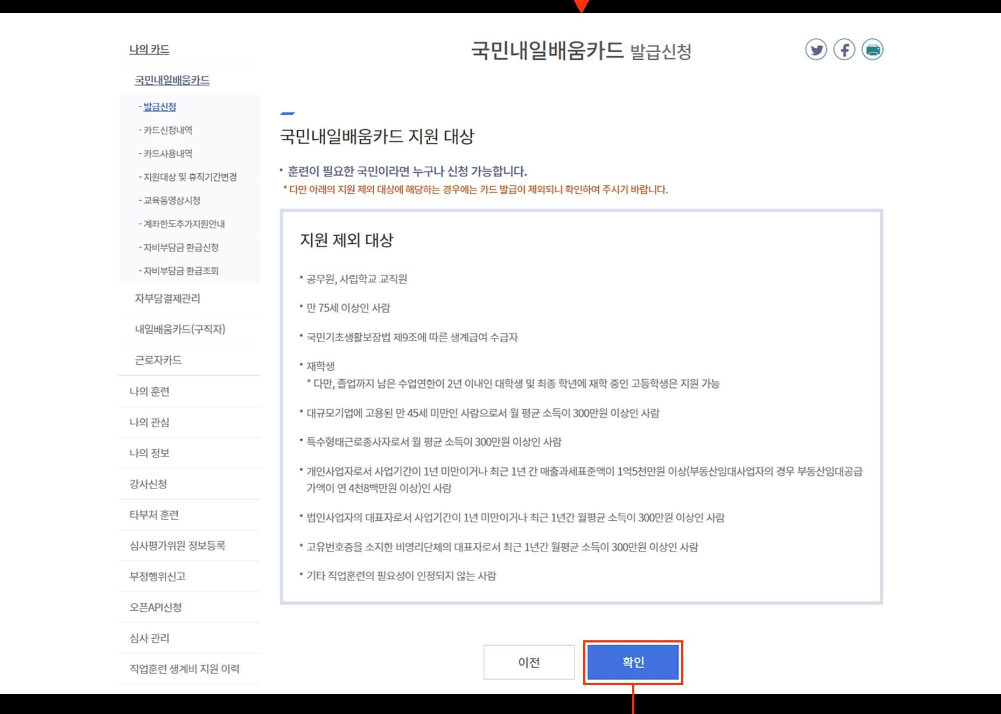Open 카드사용내역 usage history
The image size is (1001, 714).
coord(167,153)
